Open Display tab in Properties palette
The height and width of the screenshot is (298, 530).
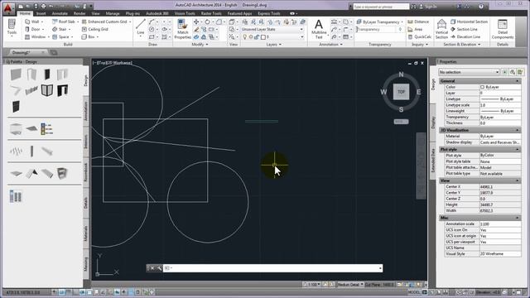pyautogui.click(x=433, y=123)
